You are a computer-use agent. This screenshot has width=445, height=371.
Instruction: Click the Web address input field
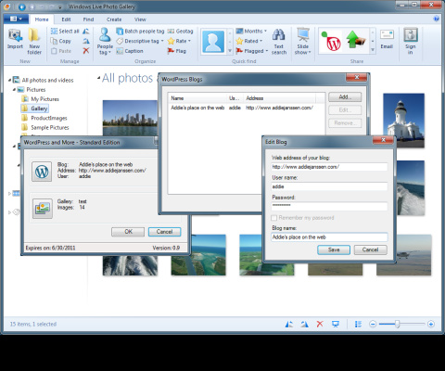point(329,167)
